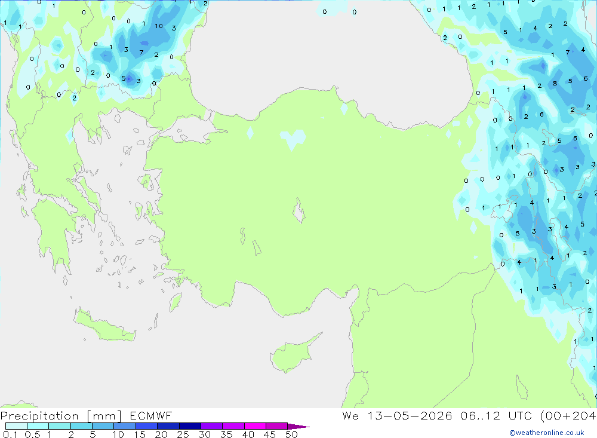597x438 pixels.
Task: Click the '35' legend scale label
Action: 226,434
